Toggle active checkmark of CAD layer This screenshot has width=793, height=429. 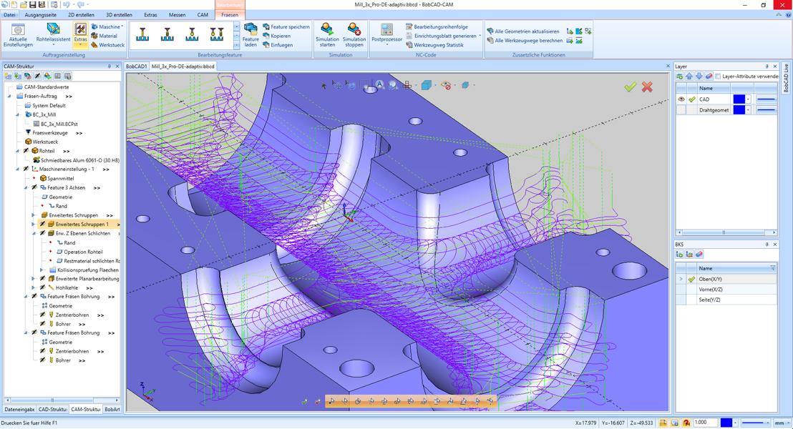point(692,99)
